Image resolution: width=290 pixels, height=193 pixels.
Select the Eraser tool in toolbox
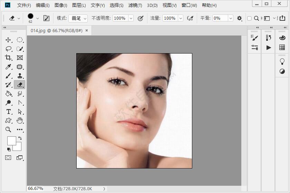pos(20,85)
